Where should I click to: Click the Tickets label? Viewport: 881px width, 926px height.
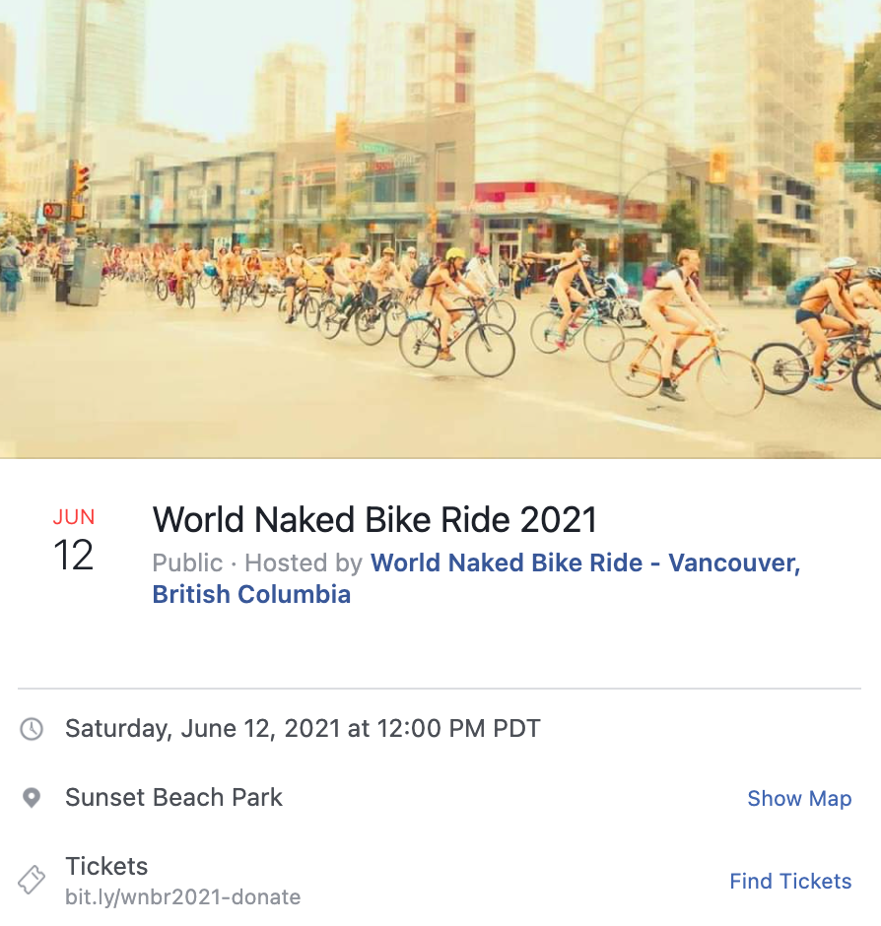(106, 867)
